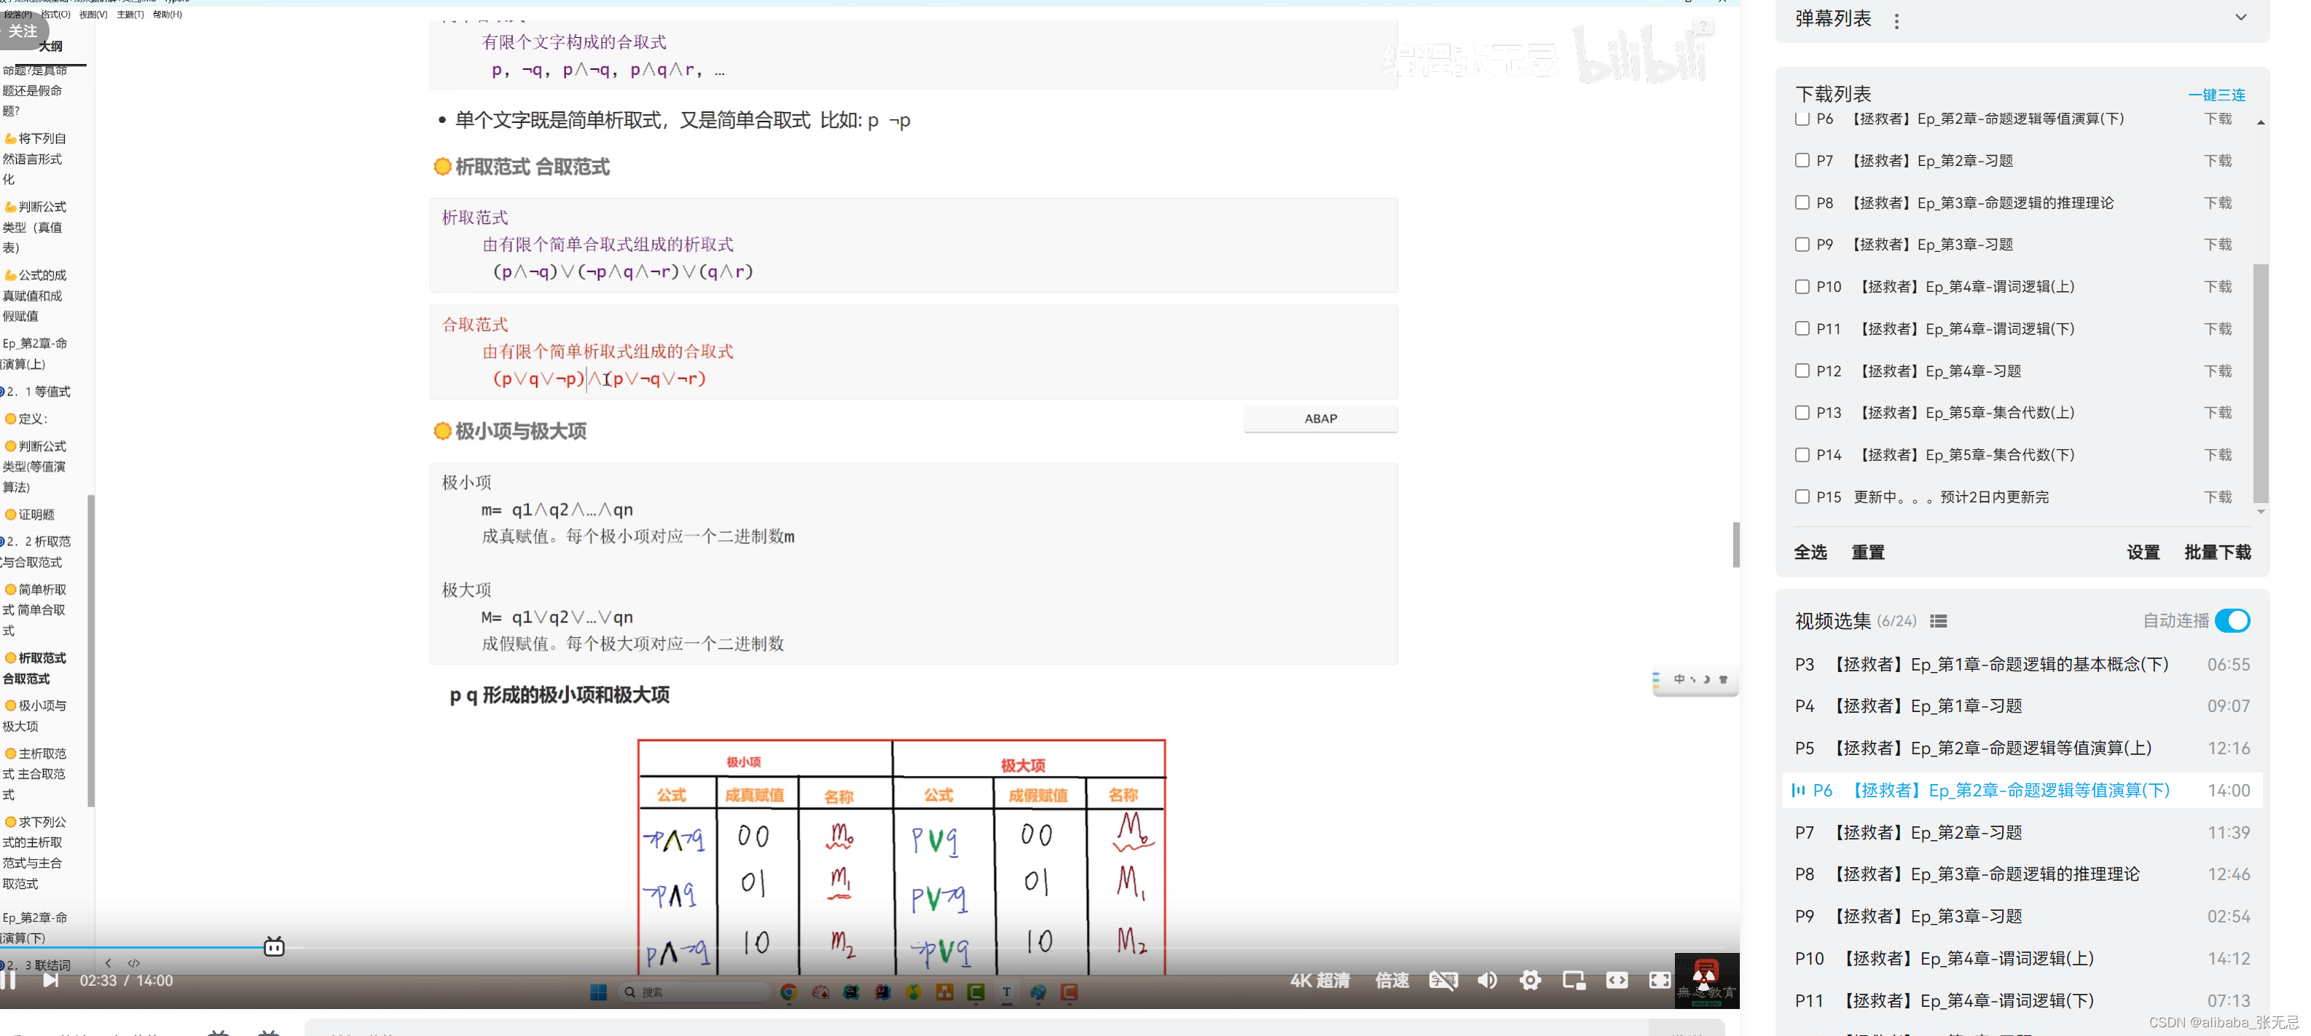Play P8 第3章-命题逻辑的推理理论 from the playlist
The width and height of the screenshot is (2311, 1036).
[1984, 874]
